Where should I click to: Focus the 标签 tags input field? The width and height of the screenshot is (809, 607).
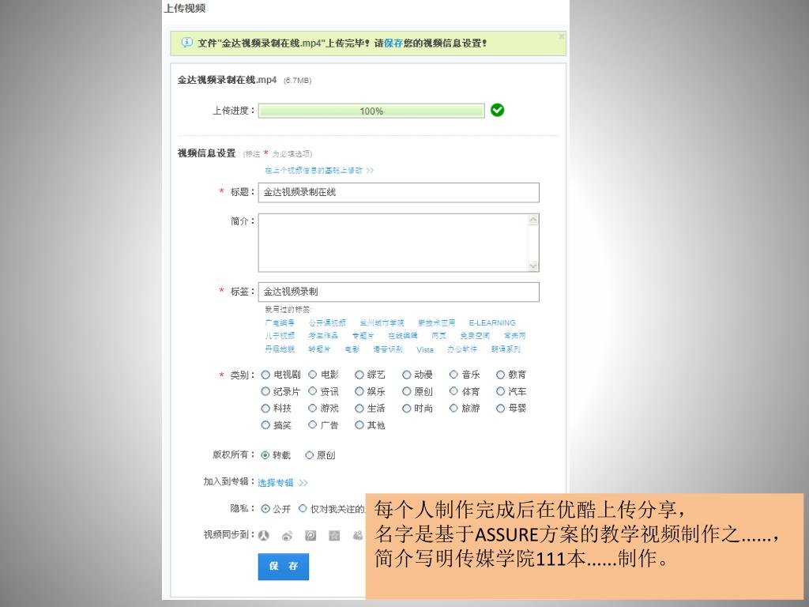pos(399,292)
